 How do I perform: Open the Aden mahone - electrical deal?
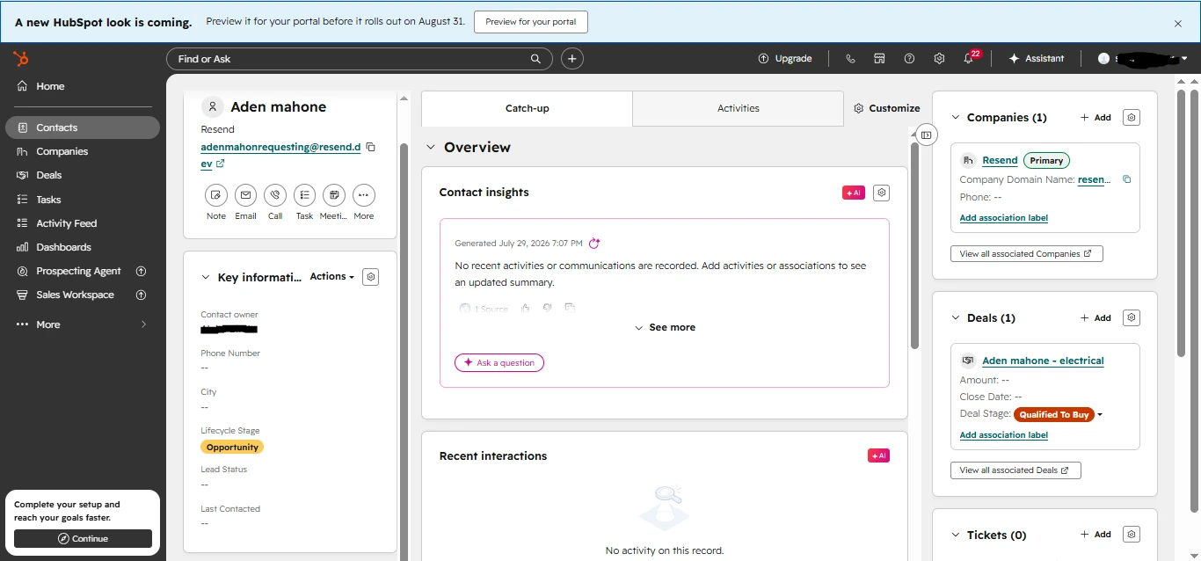click(1043, 361)
